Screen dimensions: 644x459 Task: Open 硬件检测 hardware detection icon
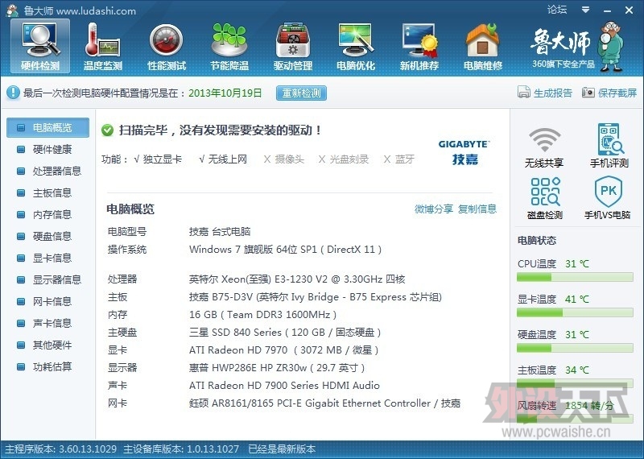40,46
